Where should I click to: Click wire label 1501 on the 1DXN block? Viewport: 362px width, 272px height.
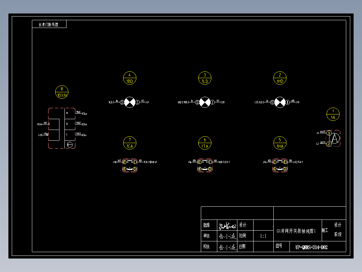tap(79, 112)
